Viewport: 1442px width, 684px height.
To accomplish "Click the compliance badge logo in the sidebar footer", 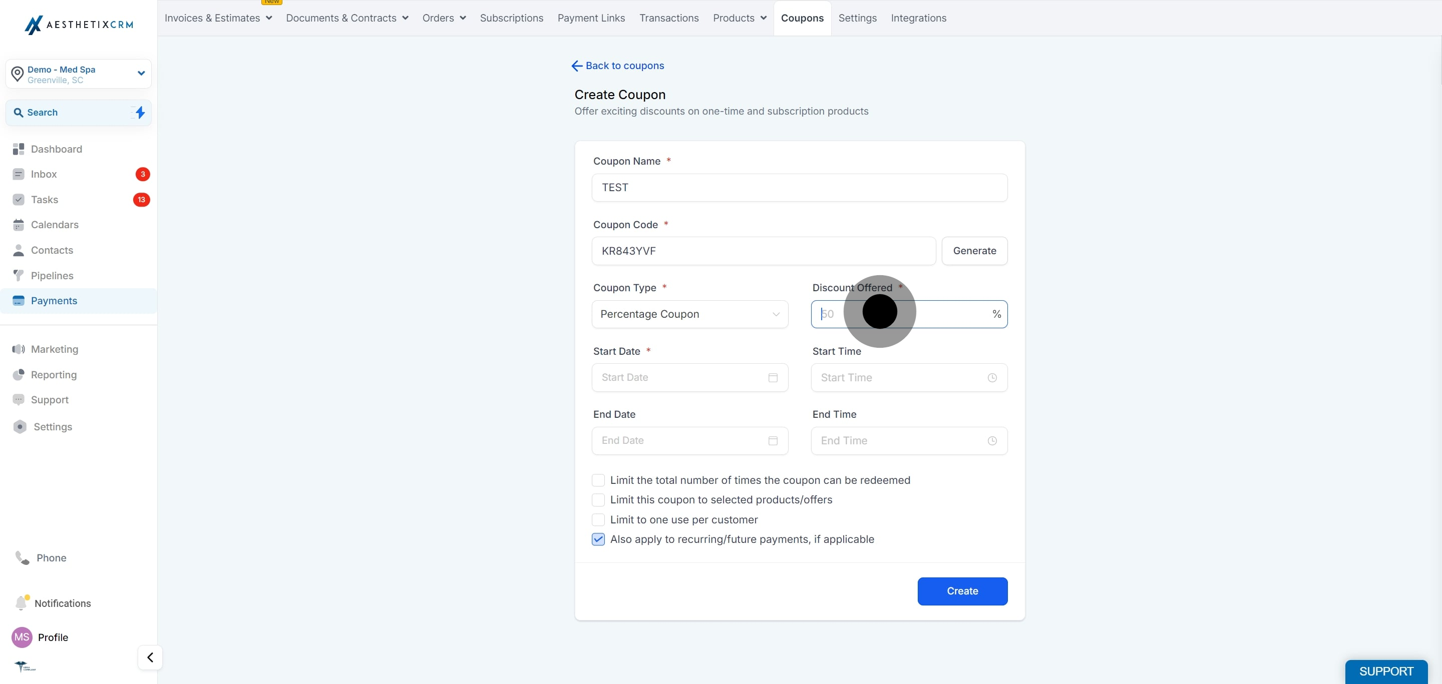I will pyautogui.click(x=25, y=666).
